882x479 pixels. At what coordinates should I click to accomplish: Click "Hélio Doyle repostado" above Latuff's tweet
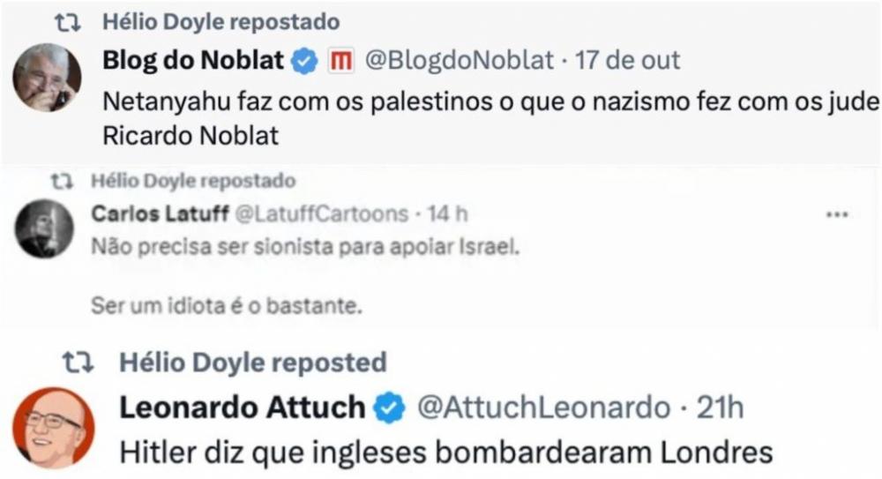point(192,183)
